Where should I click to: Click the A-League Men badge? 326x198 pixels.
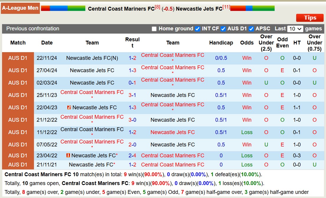click(20, 8)
